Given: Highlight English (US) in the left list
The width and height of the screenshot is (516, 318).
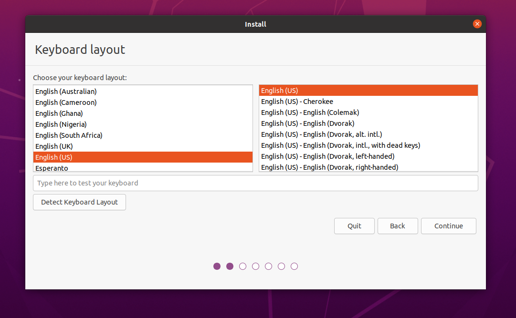Looking at the screenshot, I should coord(54,157).
